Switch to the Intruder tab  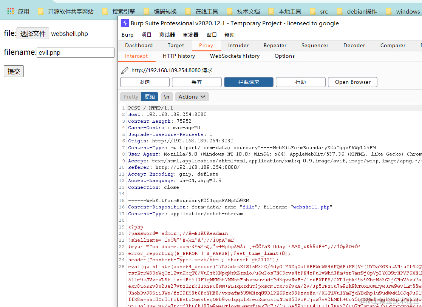point(238,45)
